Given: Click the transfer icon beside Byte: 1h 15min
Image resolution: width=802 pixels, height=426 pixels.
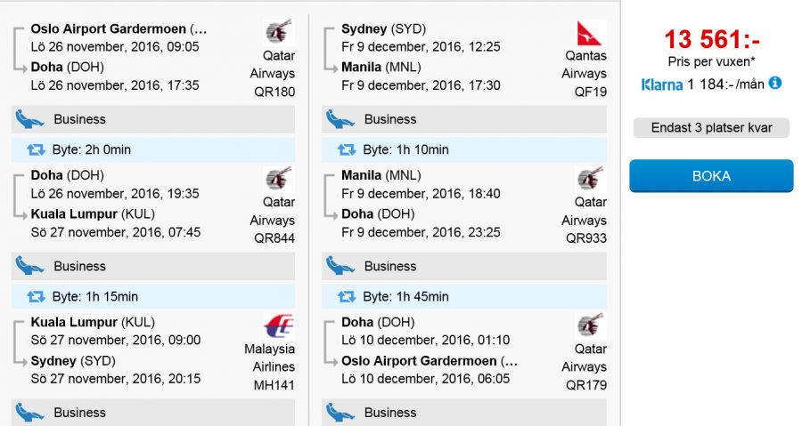Looking at the screenshot, I should (x=36, y=296).
